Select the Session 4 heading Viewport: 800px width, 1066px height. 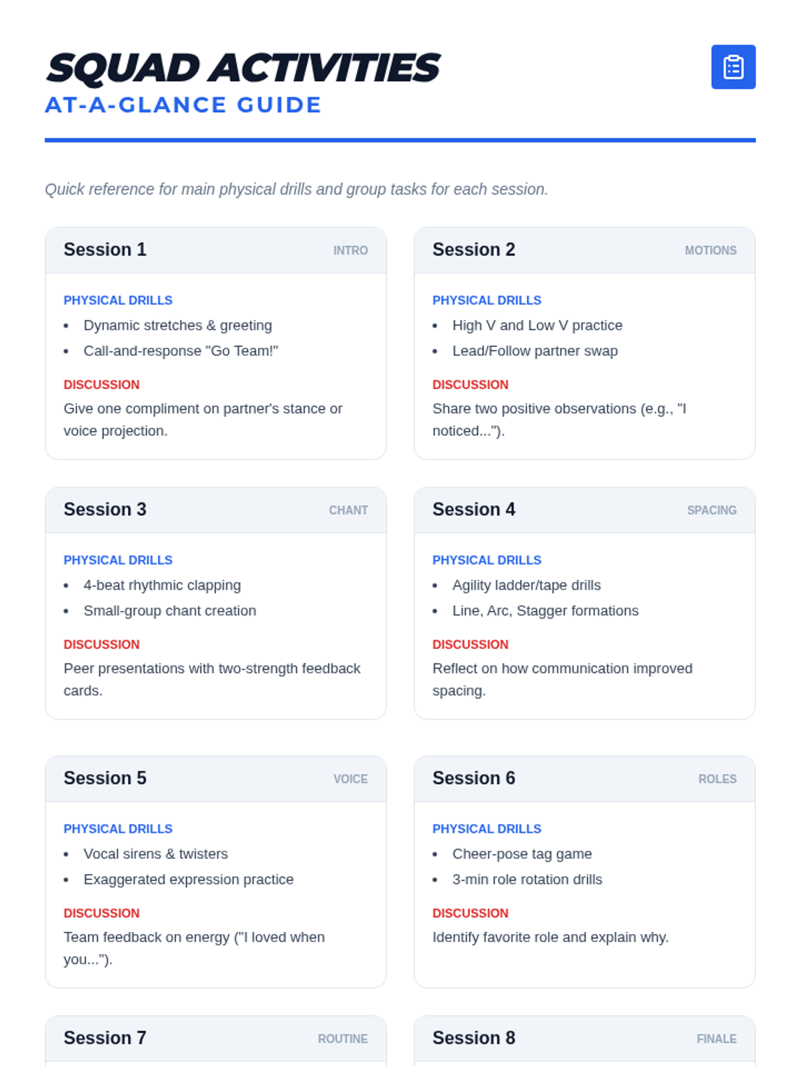click(473, 510)
